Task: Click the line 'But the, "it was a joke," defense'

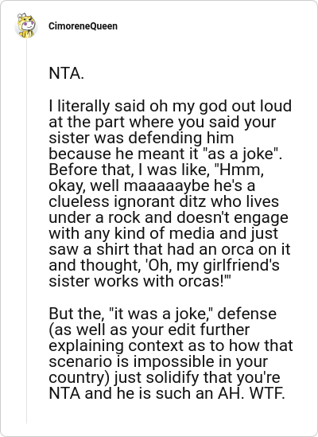Action: click(163, 314)
